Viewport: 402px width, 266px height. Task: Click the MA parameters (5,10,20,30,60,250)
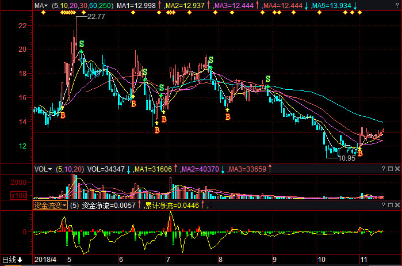point(82,6)
